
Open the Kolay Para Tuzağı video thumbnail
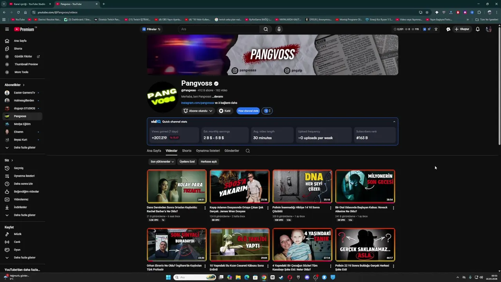pos(177,186)
